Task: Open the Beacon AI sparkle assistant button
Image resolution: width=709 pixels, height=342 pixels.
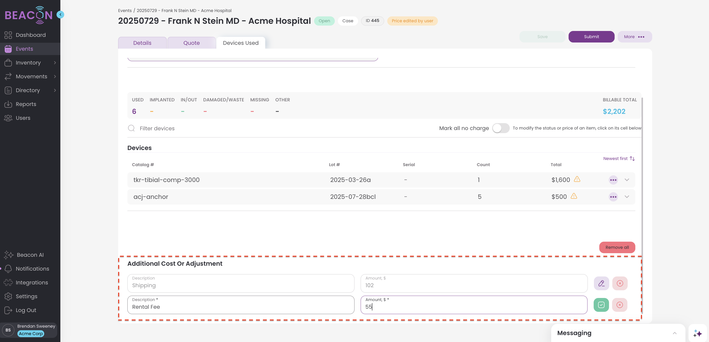Action: coord(697,333)
